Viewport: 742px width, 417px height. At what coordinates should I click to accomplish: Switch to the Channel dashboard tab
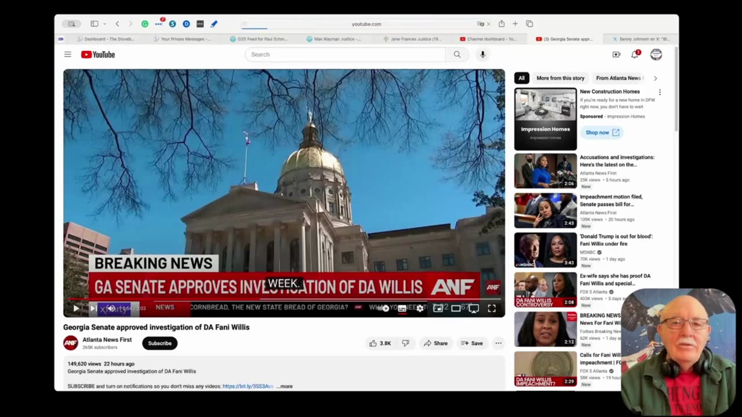pyautogui.click(x=488, y=39)
